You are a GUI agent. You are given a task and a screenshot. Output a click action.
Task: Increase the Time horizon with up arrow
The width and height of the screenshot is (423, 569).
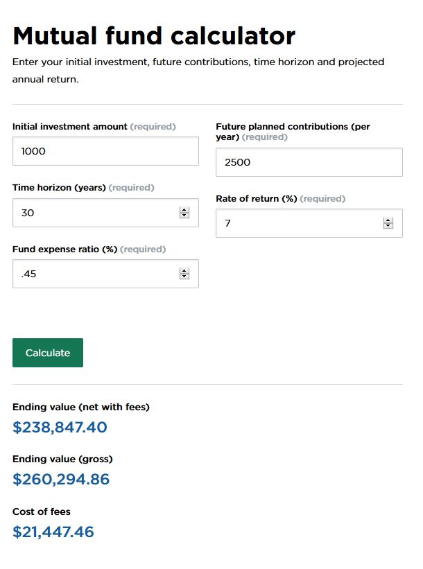click(x=184, y=210)
